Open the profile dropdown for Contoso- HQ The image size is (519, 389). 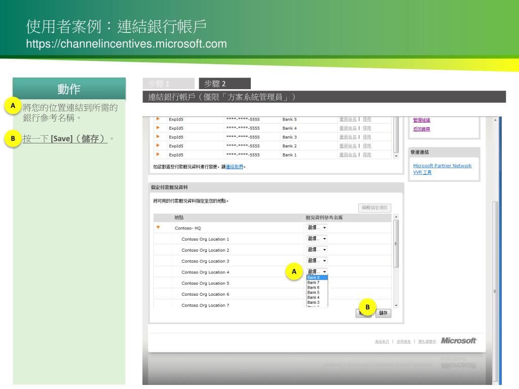(317, 227)
